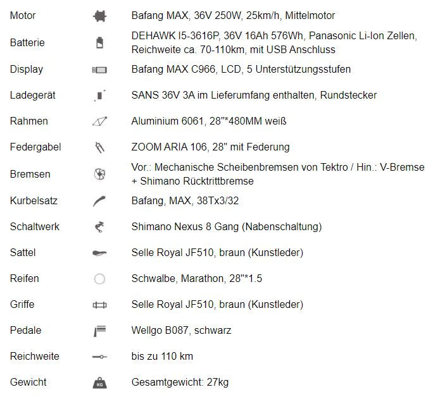The width and height of the screenshot is (433, 404).
Task: Click the tire circle icon for Reifen
Action: pos(99,279)
